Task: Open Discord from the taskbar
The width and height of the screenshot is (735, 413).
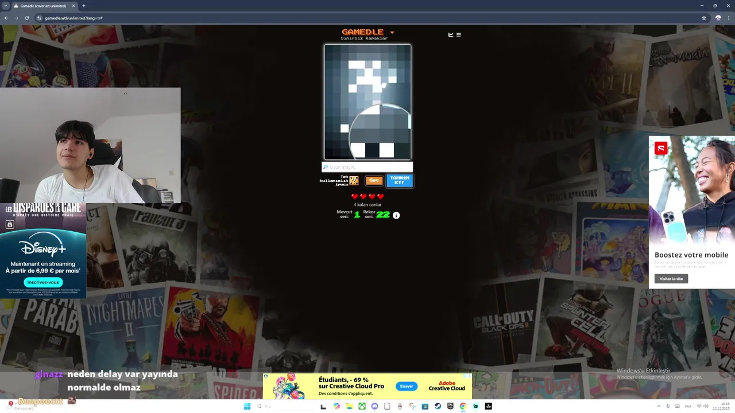Action: coord(374,406)
